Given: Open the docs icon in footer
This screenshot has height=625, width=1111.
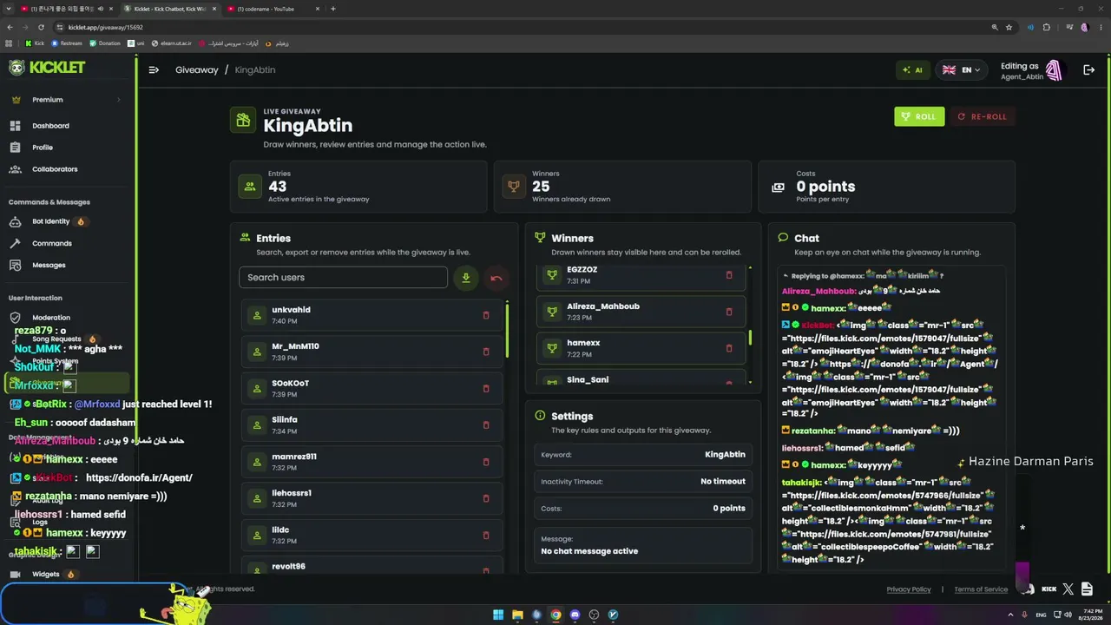Looking at the screenshot, I should 1087,589.
